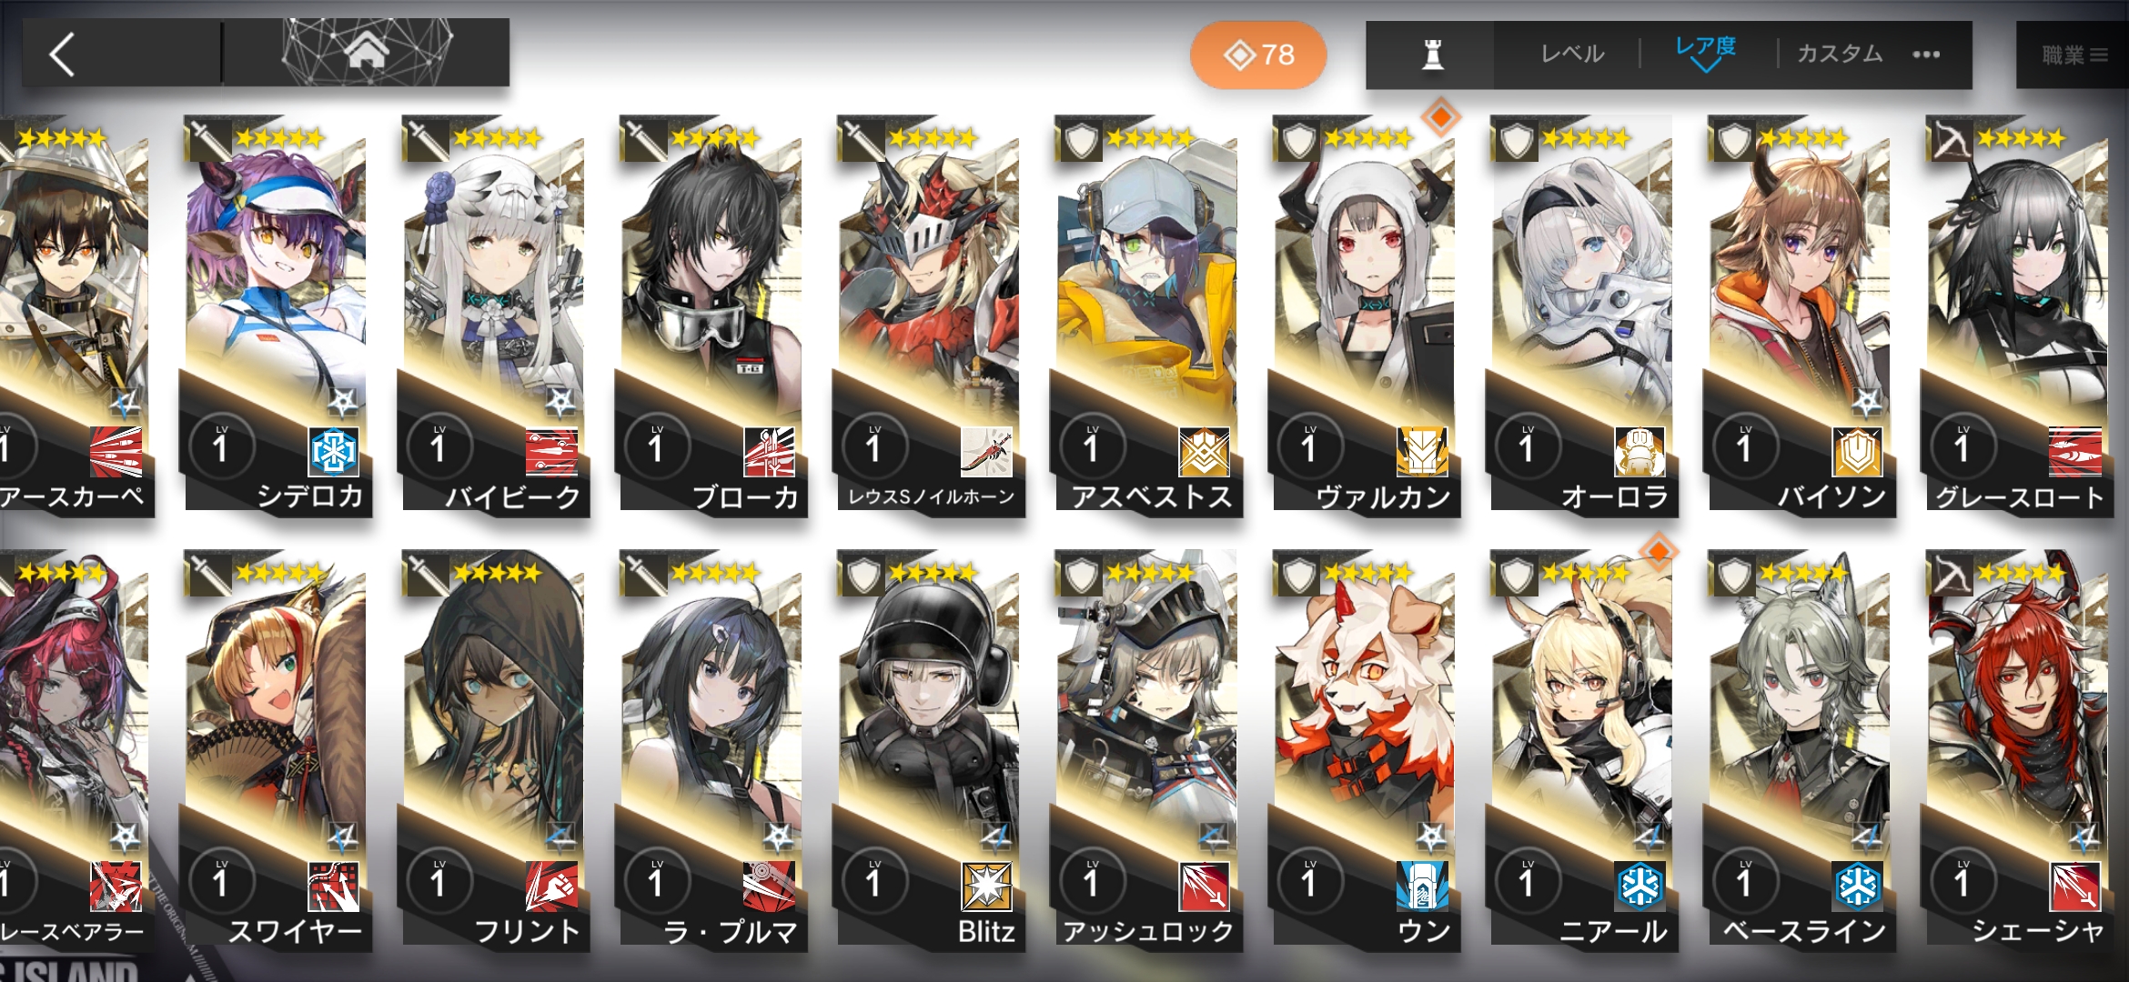2129x982 pixels.
Task: Expand the 職業 class filter
Action: 2074,55
